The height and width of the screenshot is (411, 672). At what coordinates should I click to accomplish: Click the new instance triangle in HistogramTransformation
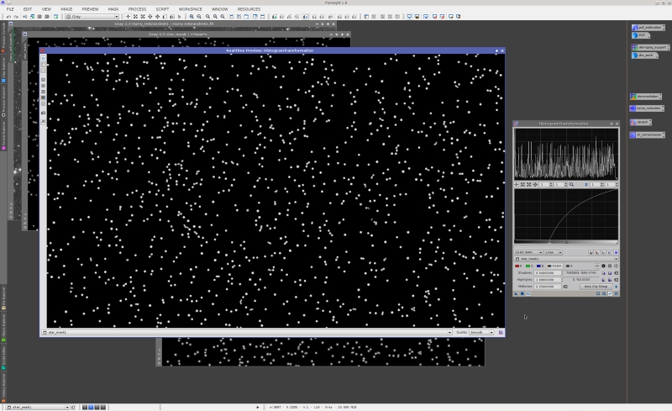(516, 293)
